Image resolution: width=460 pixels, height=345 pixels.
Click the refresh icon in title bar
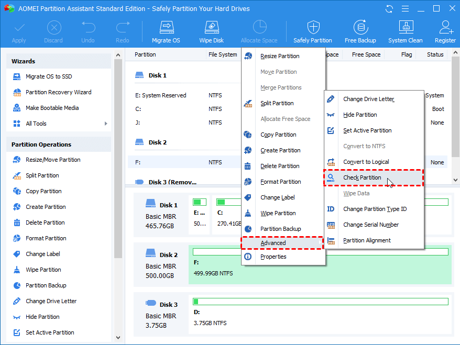[x=389, y=9]
